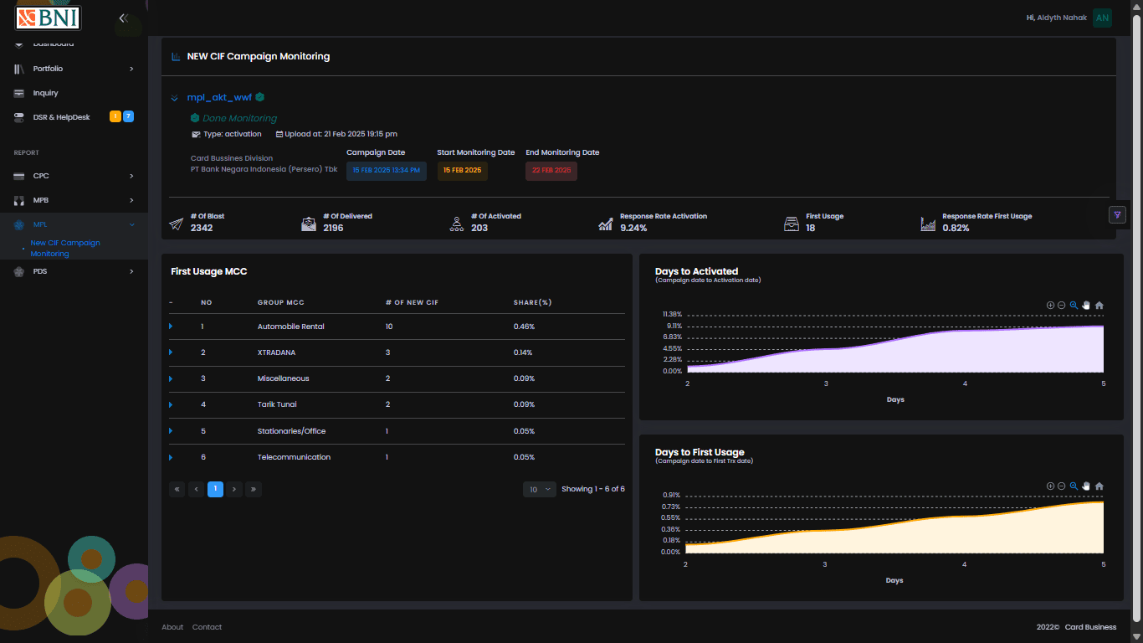Viewport: 1143px width, 643px height.
Task: Click the Hi, Aldyth Nahak greeting
Action: click(x=1058, y=18)
